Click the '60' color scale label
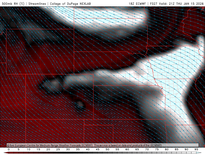 pos(127,149)
